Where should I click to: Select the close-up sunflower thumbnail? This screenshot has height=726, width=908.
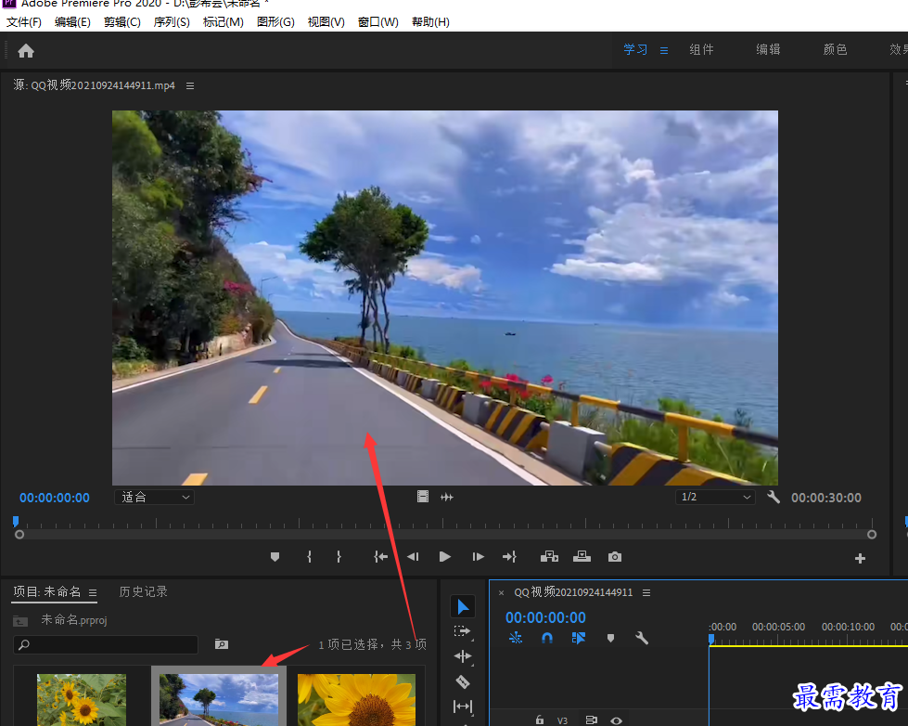(356, 699)
